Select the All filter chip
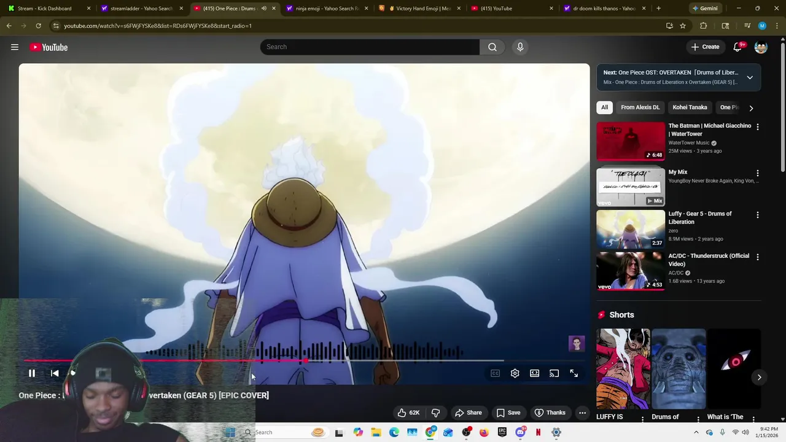Image resolution: width=786 pixels, height=442 pixels. pos(604,107)
